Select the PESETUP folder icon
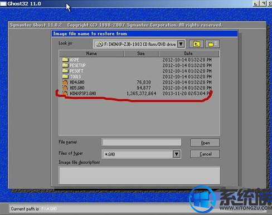 pos(65,65)
